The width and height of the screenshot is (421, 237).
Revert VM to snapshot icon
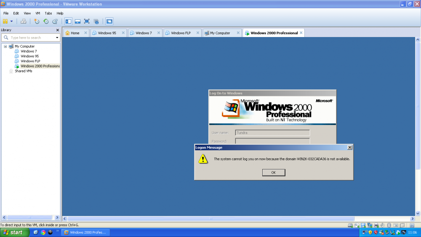coord(46,21)
